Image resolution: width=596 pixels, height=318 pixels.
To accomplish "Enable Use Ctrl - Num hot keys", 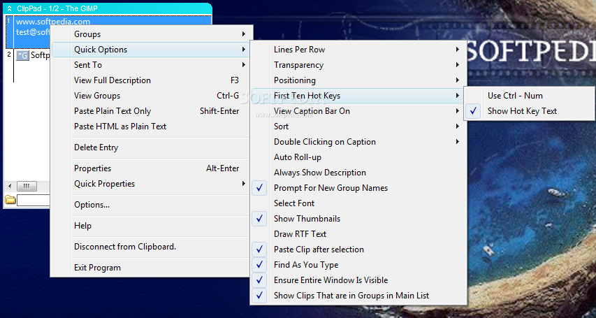I will tap(530, 96).
